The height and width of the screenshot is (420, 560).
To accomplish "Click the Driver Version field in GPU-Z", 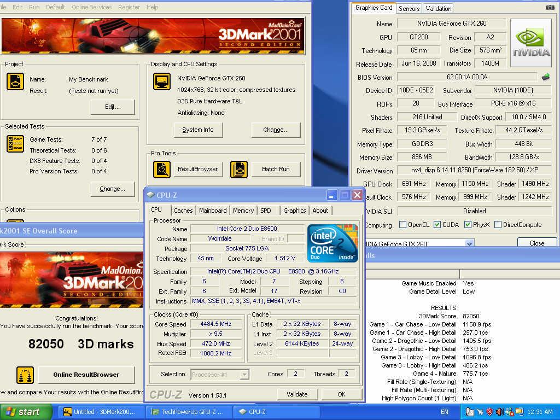I will [x=474, y=171].
